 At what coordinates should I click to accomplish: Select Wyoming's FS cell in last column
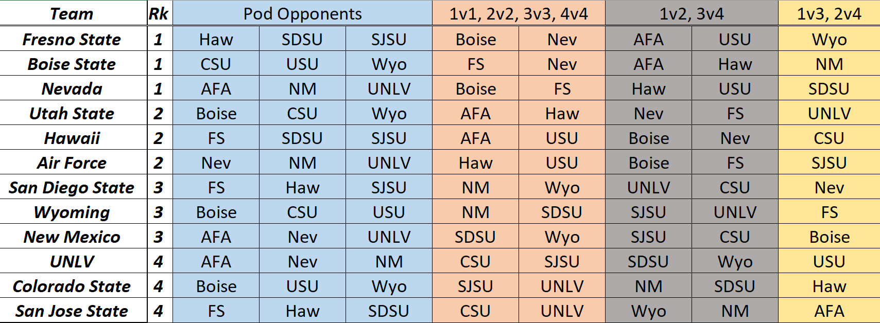tap(829, 211)
